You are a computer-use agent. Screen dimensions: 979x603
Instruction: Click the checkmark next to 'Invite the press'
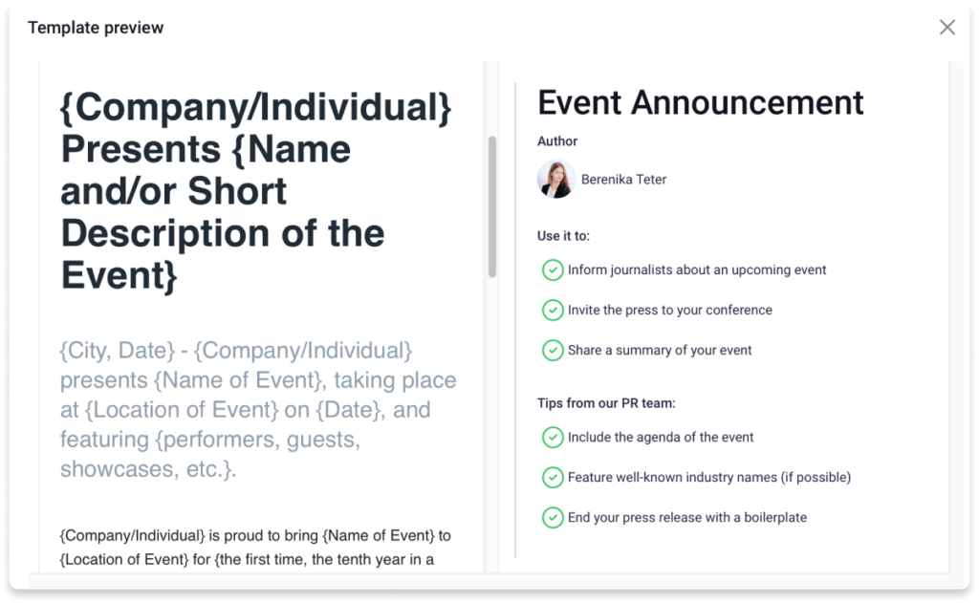click(553, 311)
